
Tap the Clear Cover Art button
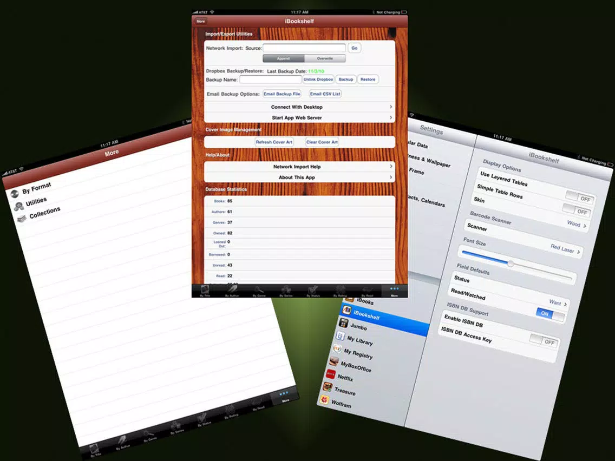tap(322, 142)
